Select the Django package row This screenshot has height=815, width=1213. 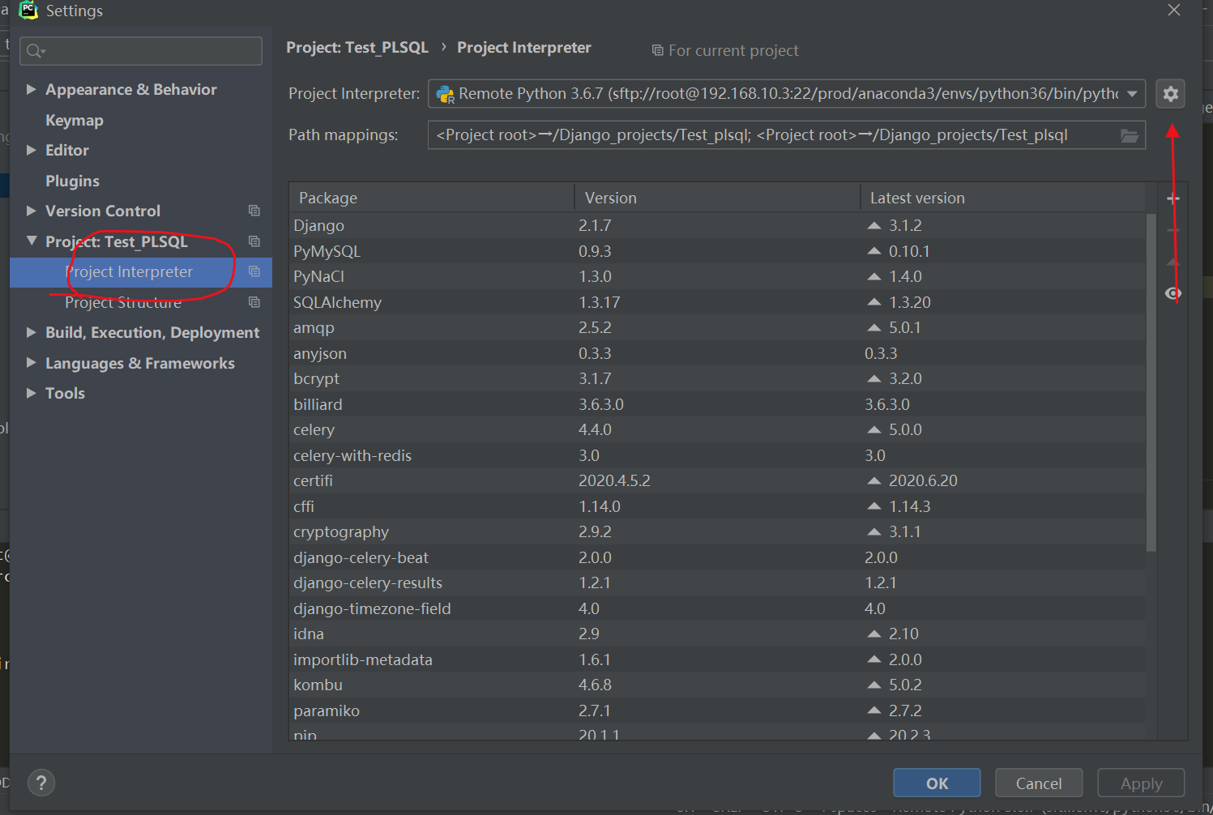click(717, 225)
